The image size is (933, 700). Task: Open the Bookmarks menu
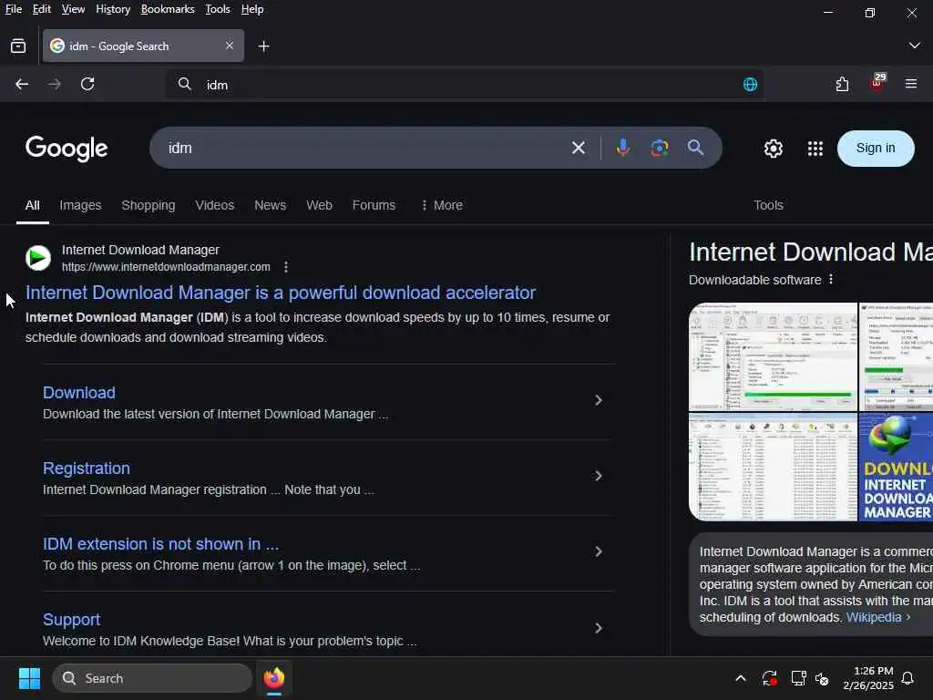(x=168, y=9)
